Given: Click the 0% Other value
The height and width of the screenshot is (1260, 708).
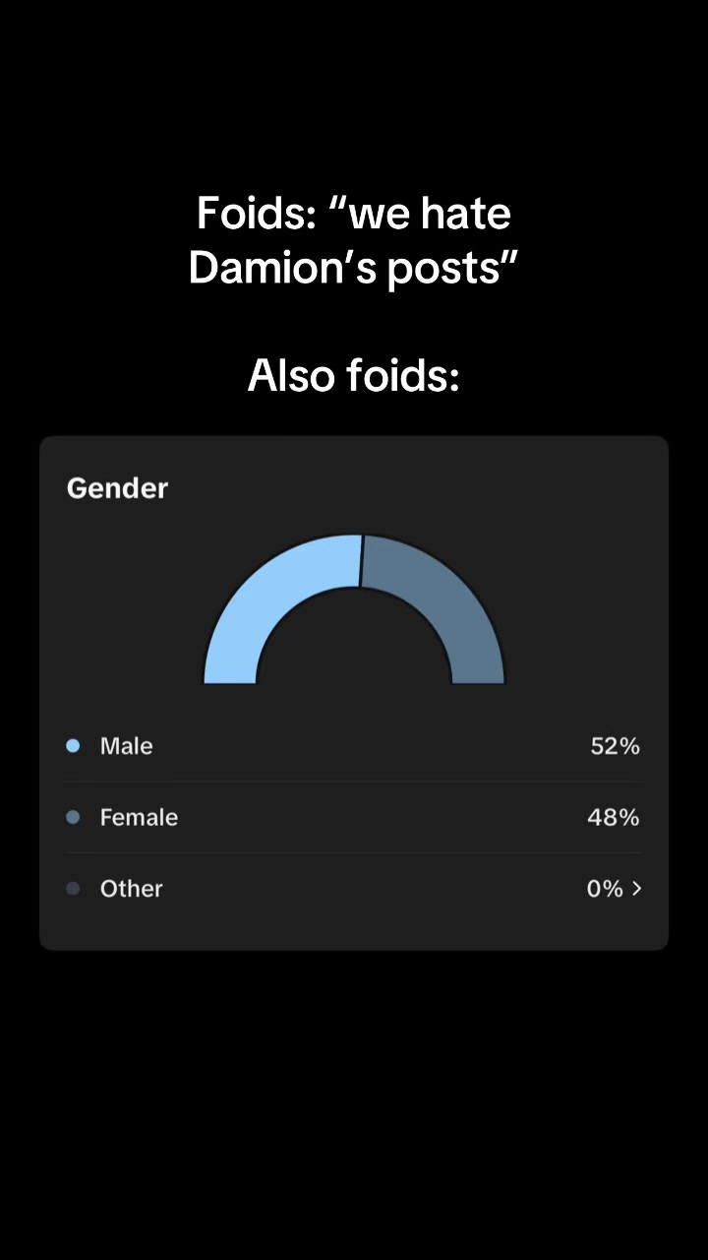Looking at the screenshot, I should (x=605, y=888).
